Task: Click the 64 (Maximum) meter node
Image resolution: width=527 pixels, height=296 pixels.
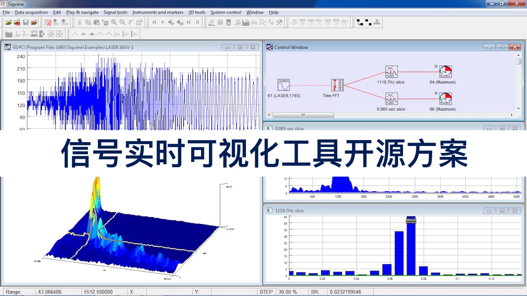Action: click(446, 72)
